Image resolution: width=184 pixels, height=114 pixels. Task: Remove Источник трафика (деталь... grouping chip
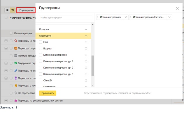coord(169,17)
